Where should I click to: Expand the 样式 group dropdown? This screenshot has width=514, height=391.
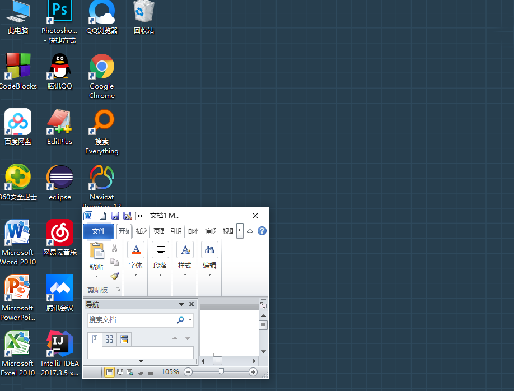tap(185, 275)
